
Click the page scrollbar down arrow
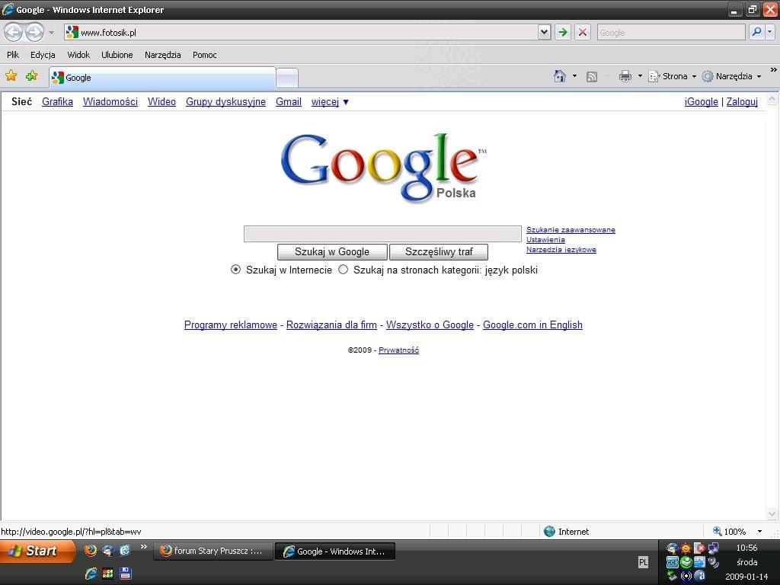[x=772, y=514]
